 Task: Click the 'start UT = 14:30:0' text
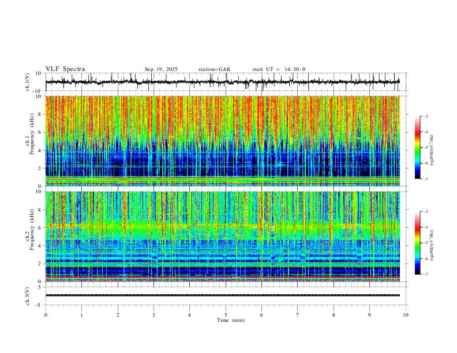[x=279, y=69]
